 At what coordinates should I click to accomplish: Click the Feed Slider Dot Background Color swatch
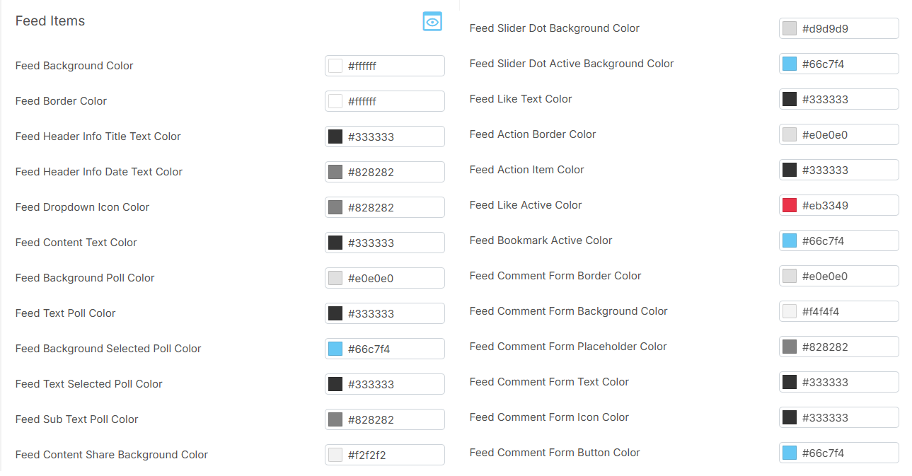(790, 28)
